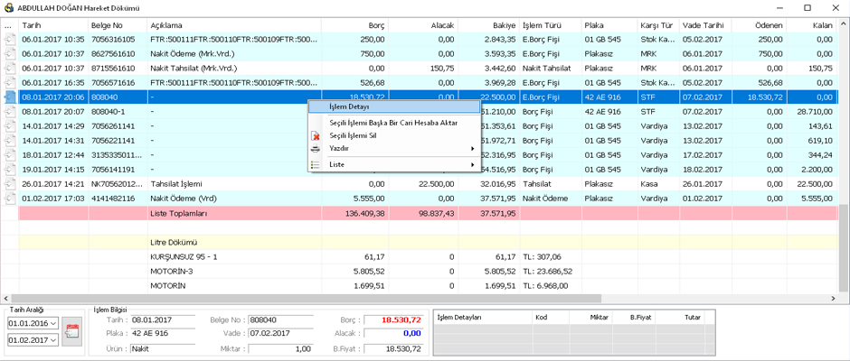Sort by the Belge No column header
Viewport: 850px width, 361px height.
pyautogui.click(x=118, y=25)
